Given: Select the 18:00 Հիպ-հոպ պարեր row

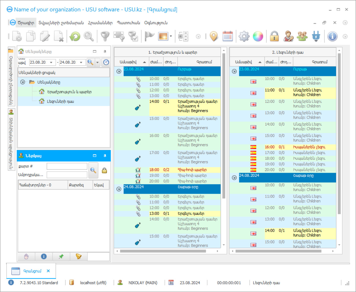Looking at the screenshot, I should pos(167,170).
